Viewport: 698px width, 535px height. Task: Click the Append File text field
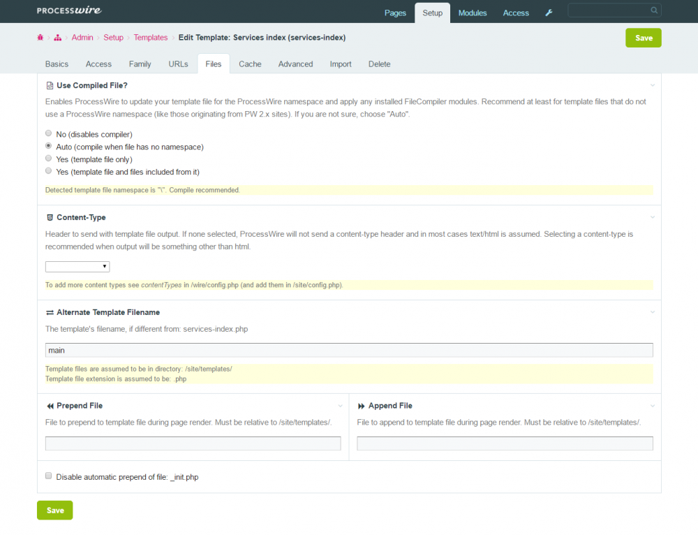505,444
